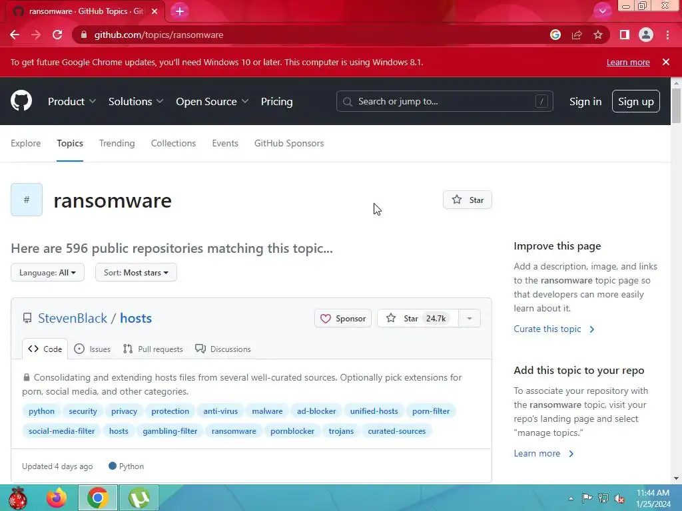Star the ransomware topic
Image resolution: width=682 pixels, height=511 pixels.
click(468, 200)
